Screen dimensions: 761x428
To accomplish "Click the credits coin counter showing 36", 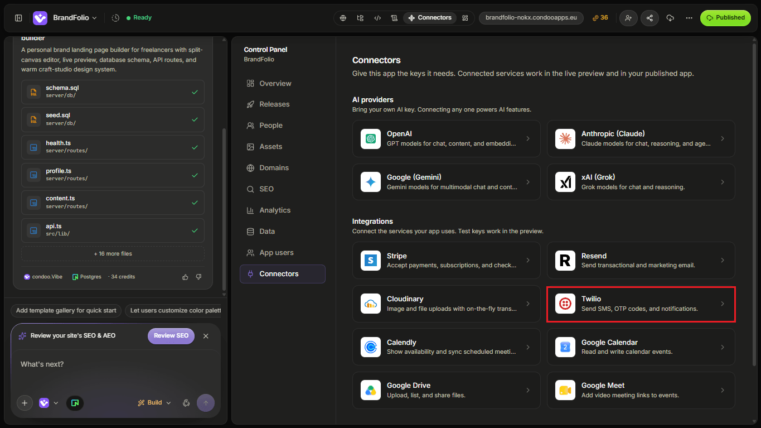I will point(600,18).
